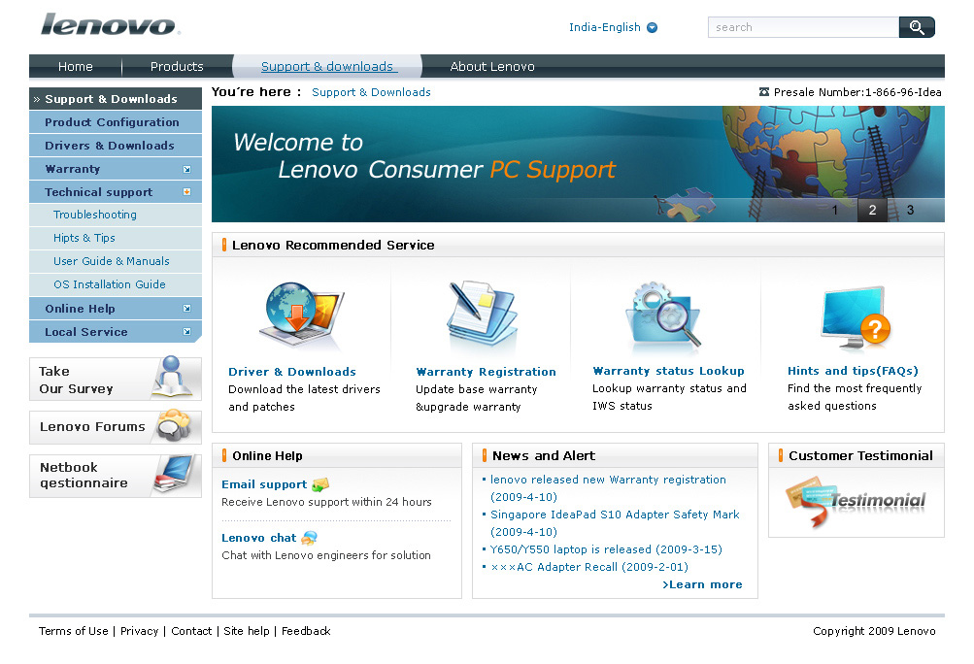Open the Hints and tips(FAQs) link
This screenshot has height=664, width=974.
[x=853, y=371]
